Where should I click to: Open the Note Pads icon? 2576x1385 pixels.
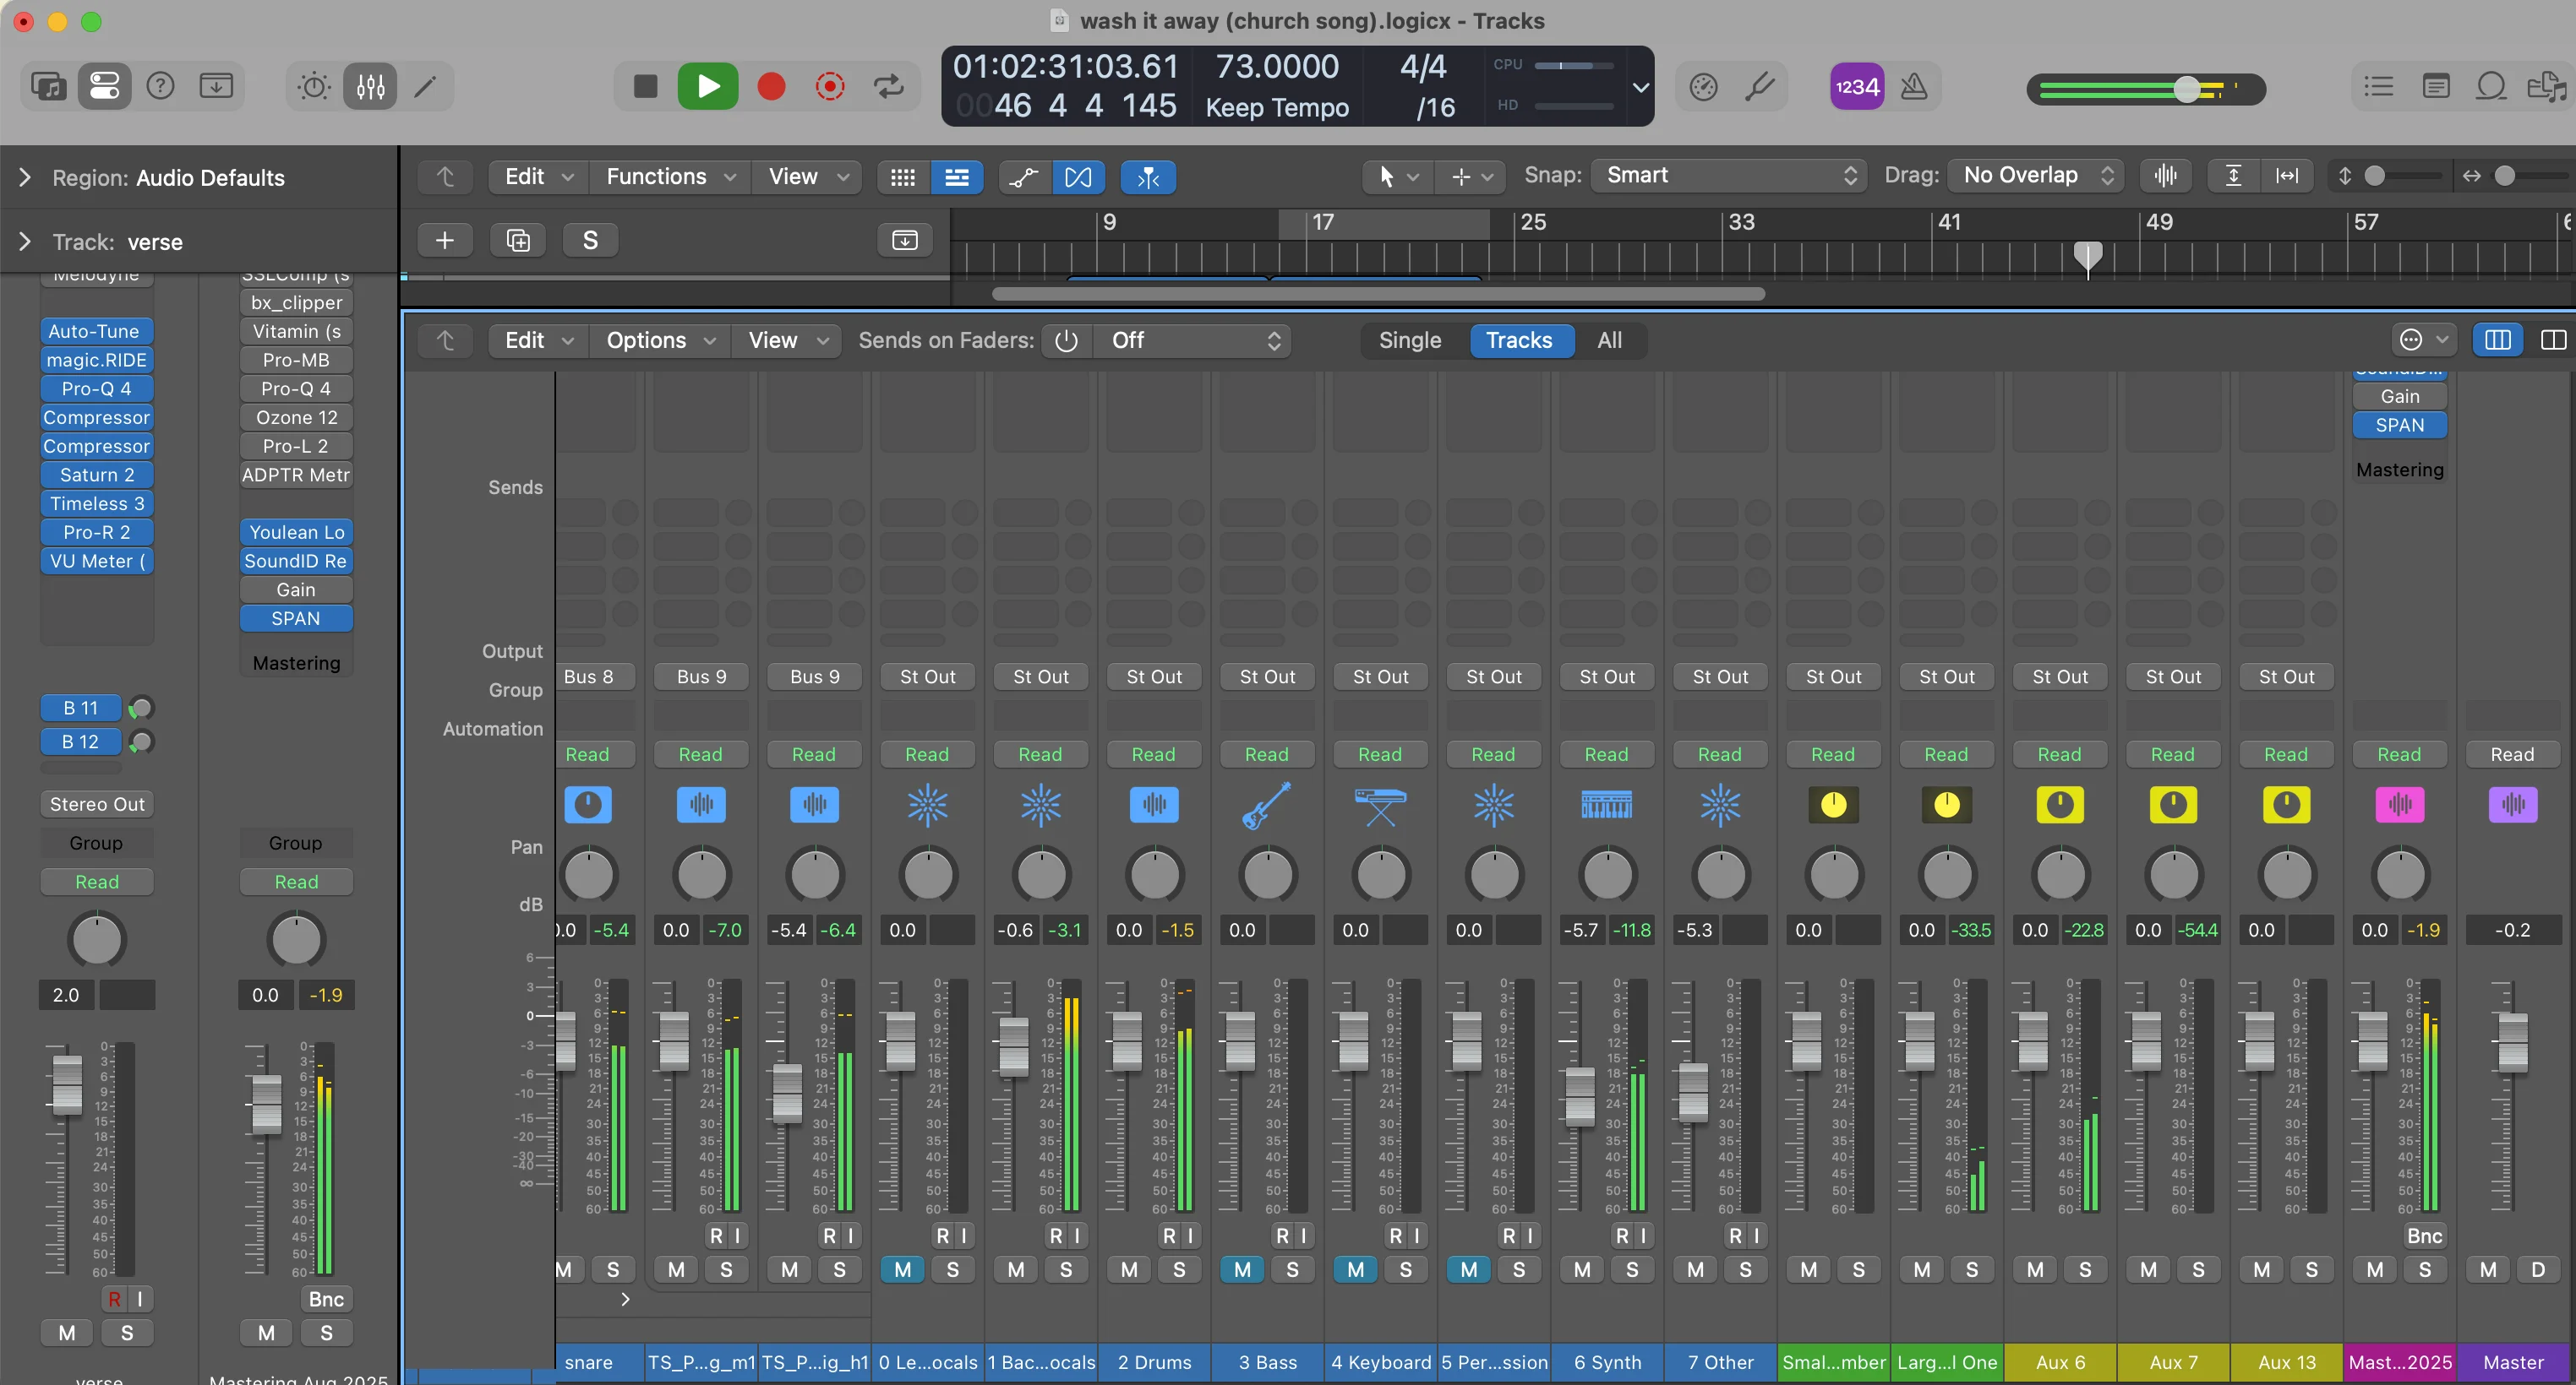pyautogui.click(x=2437, y=86)
